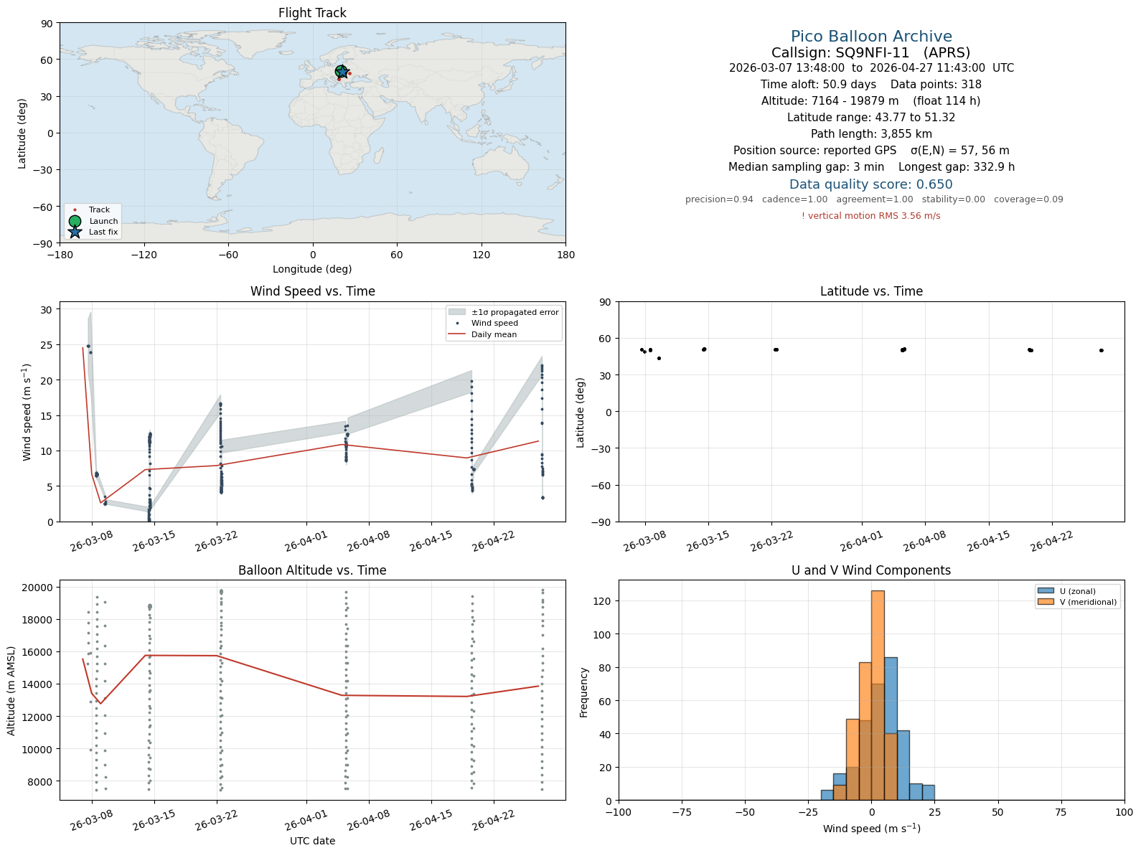The width and height of the screenshot is (1141, 853).
Task: Click the '26-03-08' date tick under Balloon Altitude chart
Action: (92, 821)
